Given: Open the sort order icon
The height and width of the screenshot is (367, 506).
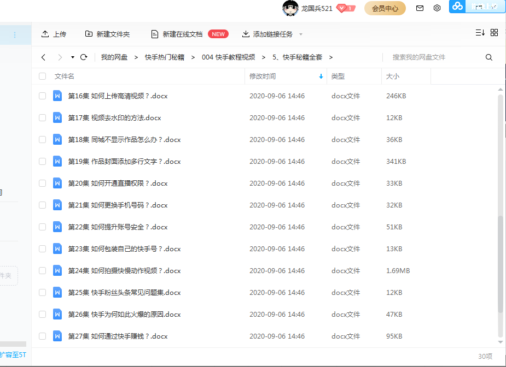Looking at the screenshot, I should [x=480, y=33].
